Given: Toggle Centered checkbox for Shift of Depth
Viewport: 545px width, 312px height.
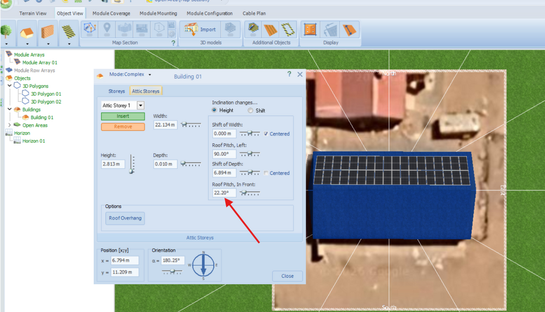Looking at the screenshot, I should pyautogui.click(x=266, y=173).
